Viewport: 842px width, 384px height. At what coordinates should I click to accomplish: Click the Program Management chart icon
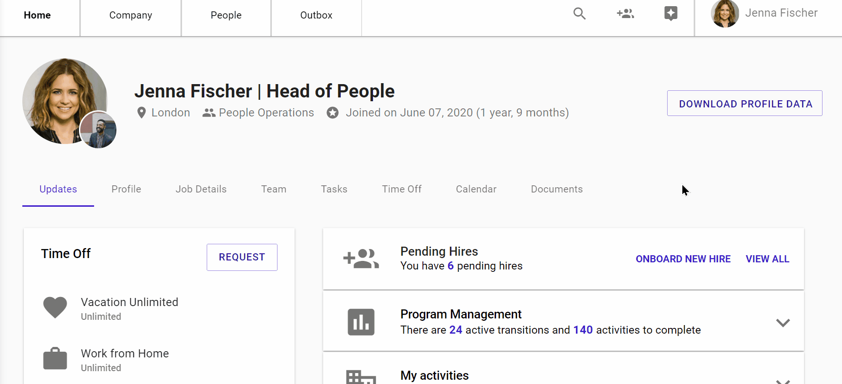[361, 322]
